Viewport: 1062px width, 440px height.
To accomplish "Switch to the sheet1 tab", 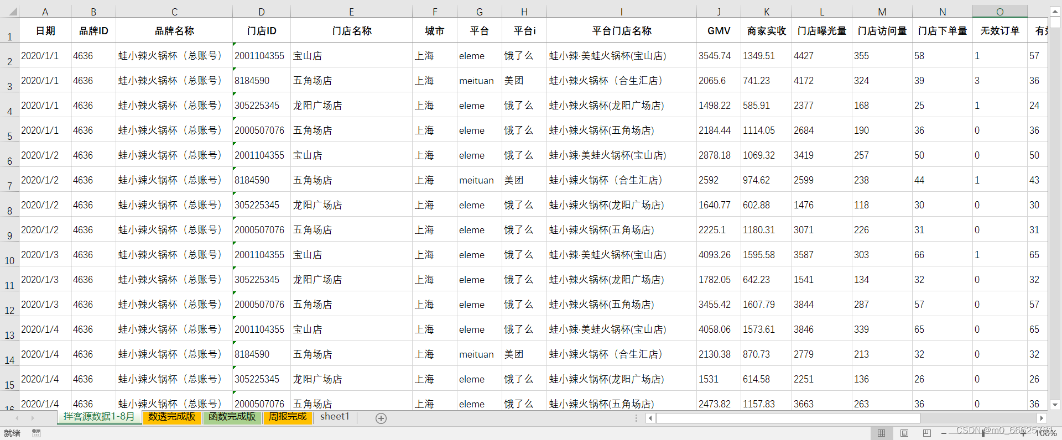I will tap(335, 417).
